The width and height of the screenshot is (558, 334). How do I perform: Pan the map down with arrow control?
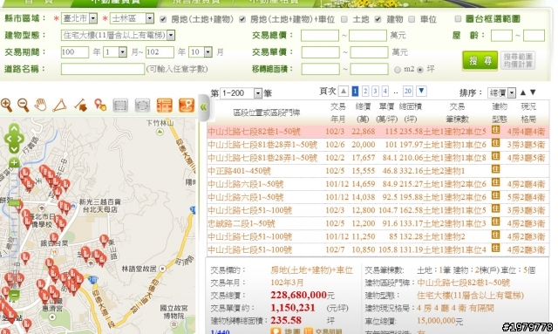click(x=14, y=148)
